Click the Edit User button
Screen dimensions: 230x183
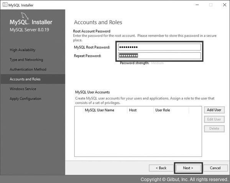[214, 119]
